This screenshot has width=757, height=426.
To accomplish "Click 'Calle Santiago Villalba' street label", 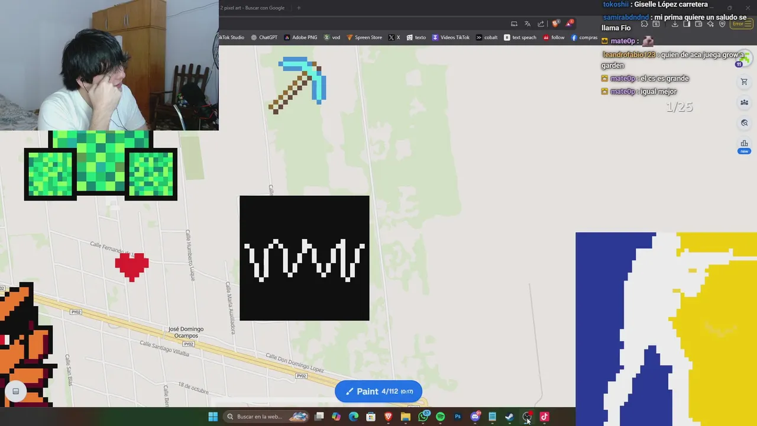I will [164, 348].
